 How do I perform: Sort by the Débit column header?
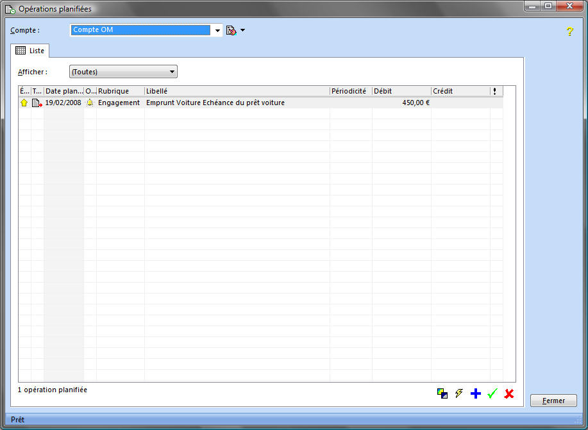coord(401,91)
